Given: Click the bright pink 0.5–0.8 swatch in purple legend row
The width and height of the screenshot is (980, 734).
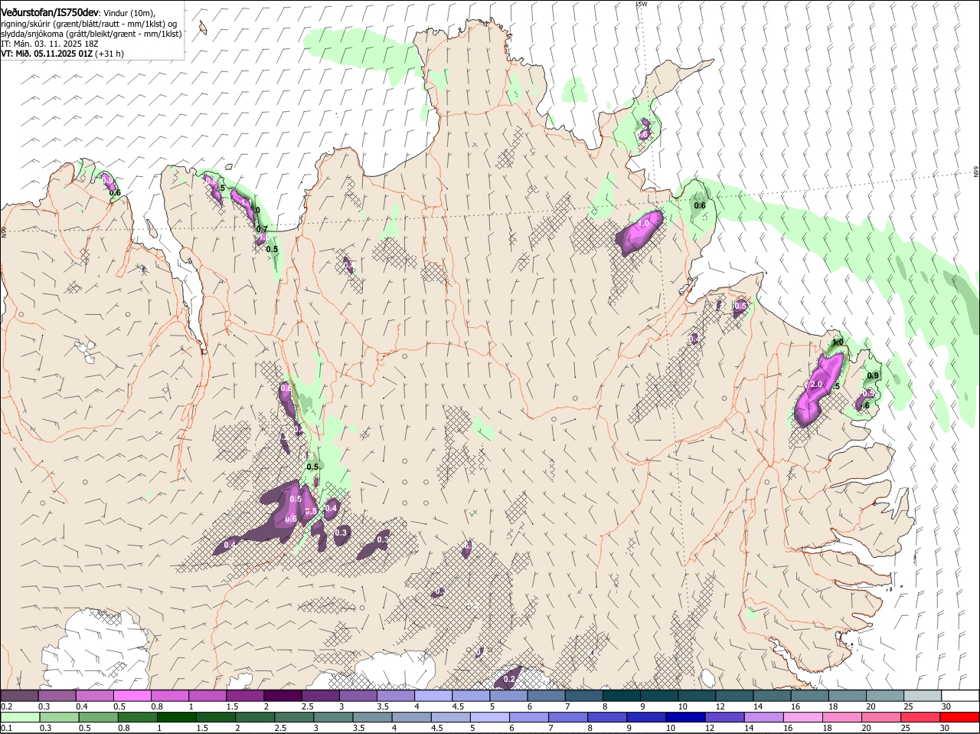Looking at the screenshot, I should click(132, 695).
